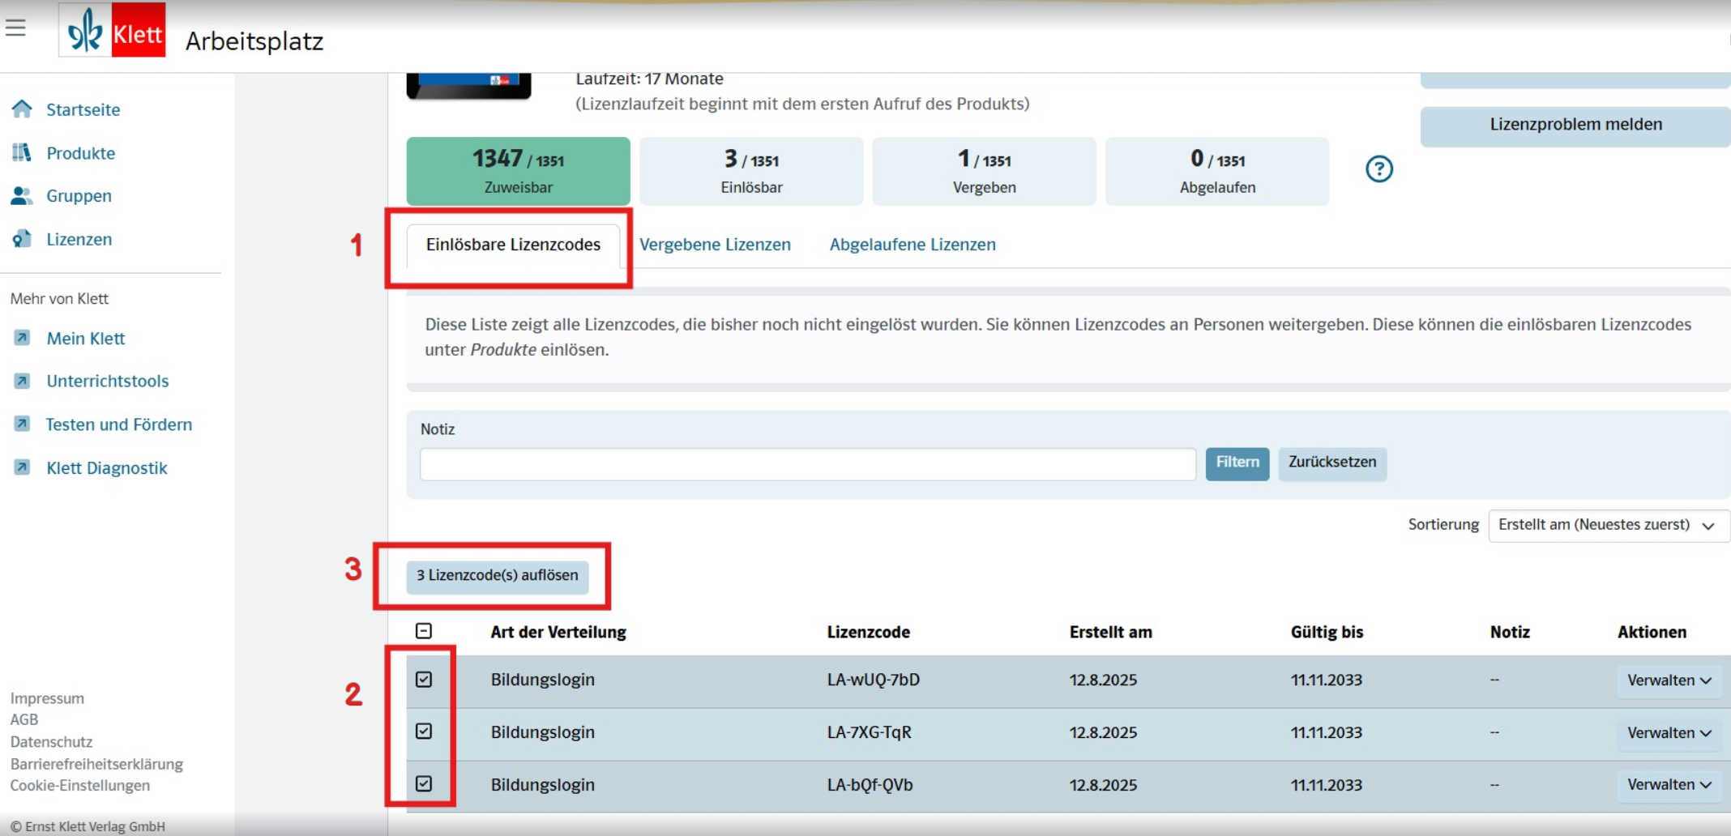Click the Filtern button
This screenshot has width=1731, height=836.
(1237, 463)
